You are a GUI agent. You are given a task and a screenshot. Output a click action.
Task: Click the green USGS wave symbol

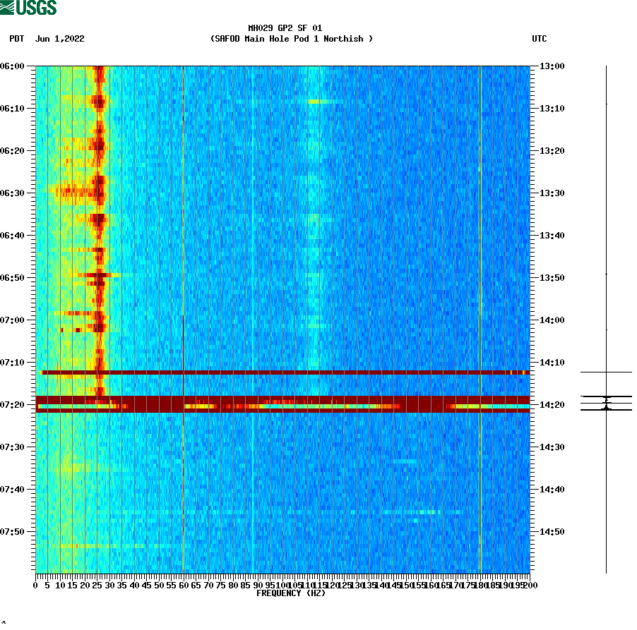8,6
